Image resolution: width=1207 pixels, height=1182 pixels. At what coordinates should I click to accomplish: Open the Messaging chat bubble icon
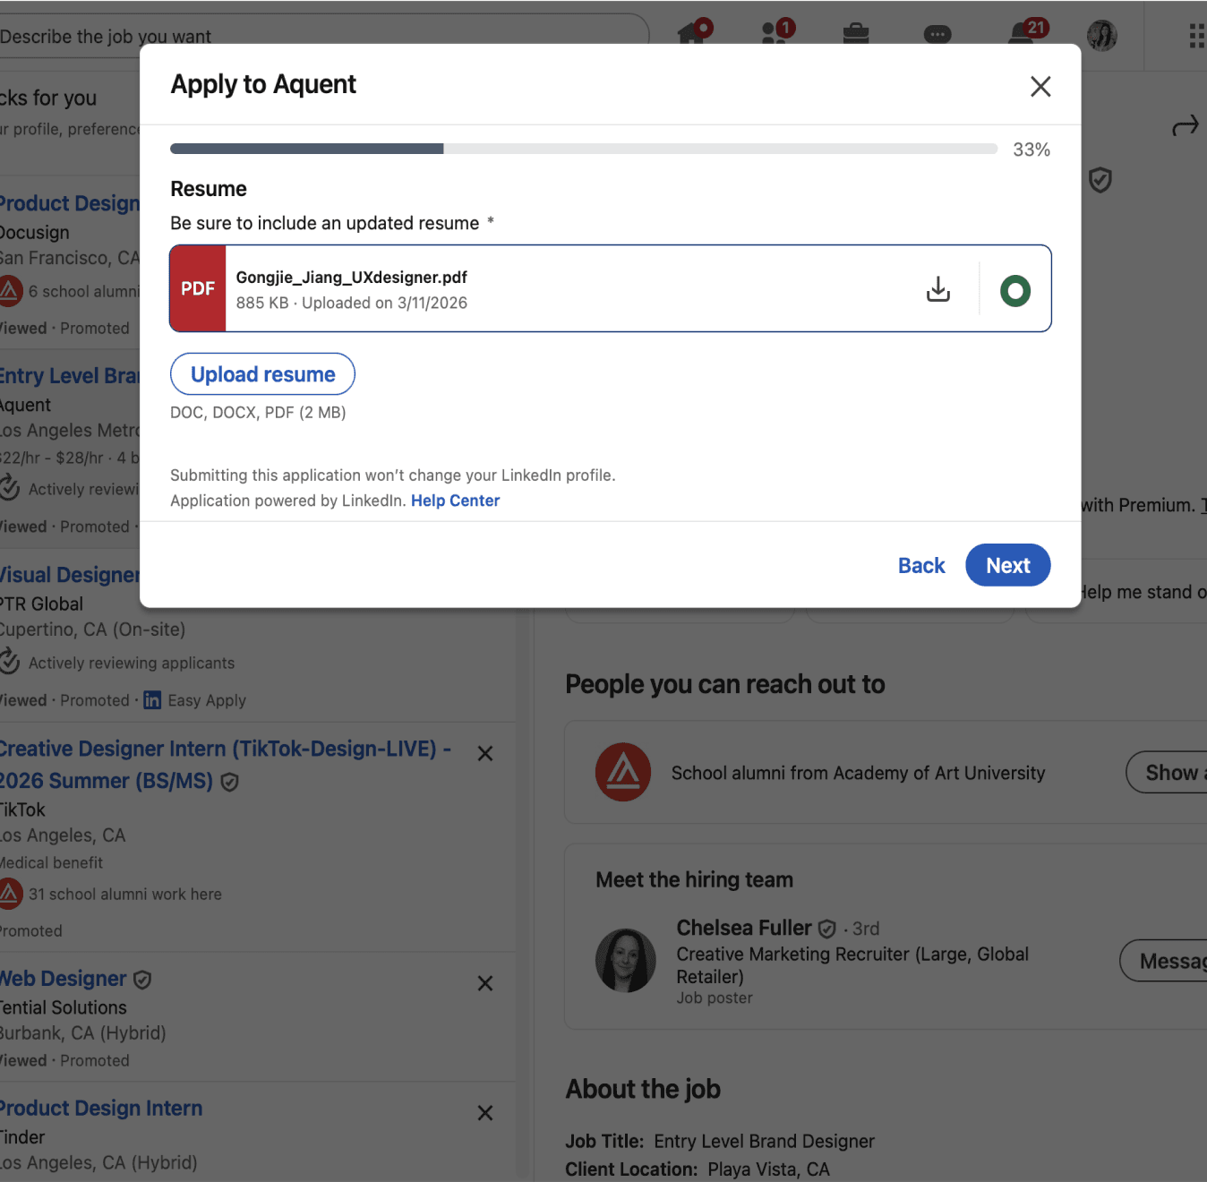937,34
